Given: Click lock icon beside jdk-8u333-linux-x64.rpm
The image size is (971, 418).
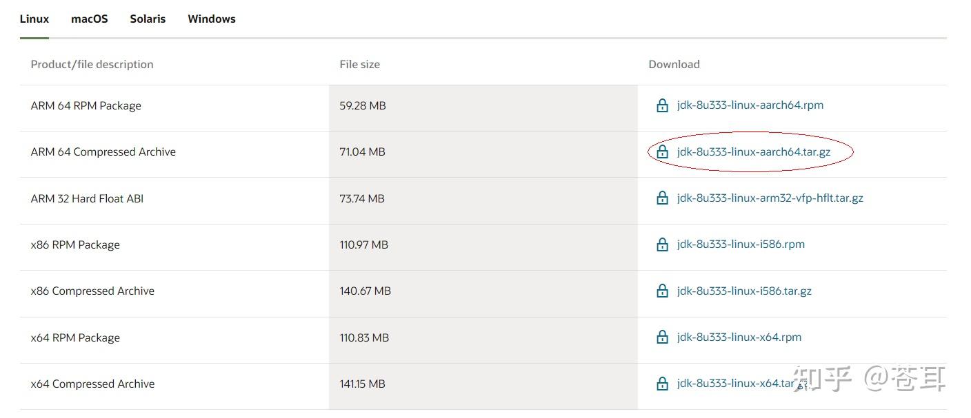Looking at the screenshot, I should pos(662,337).
